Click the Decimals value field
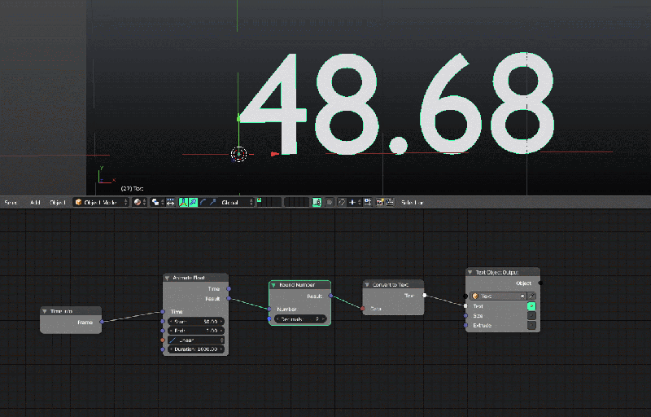The width and height of the screenshot is (651, 417). pos(300,319)
